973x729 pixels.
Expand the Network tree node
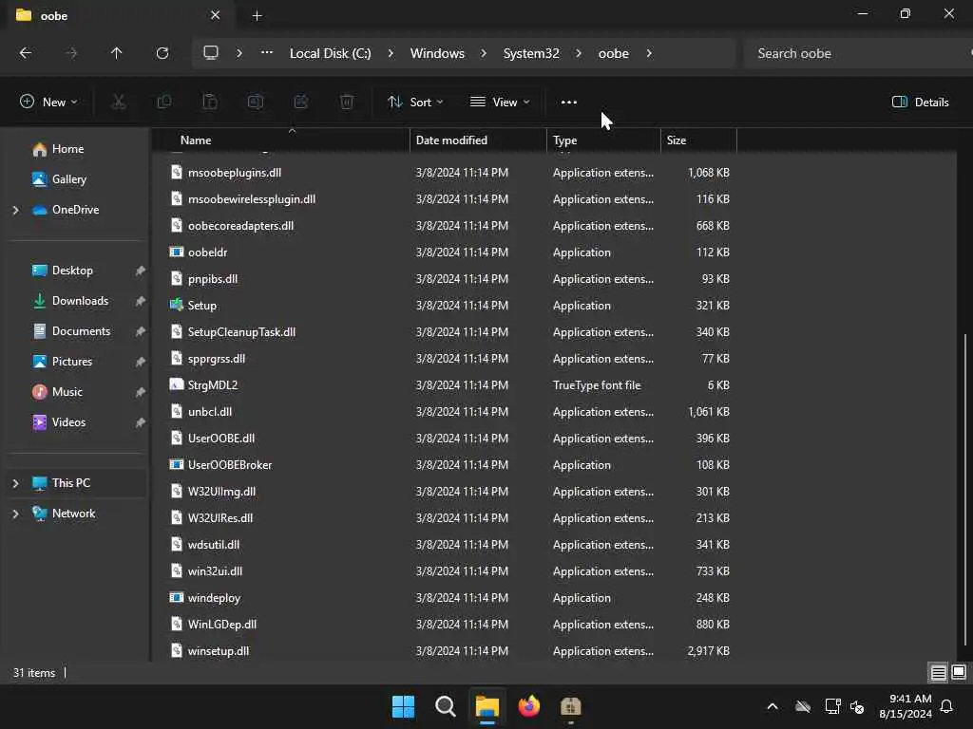[15, 514]
